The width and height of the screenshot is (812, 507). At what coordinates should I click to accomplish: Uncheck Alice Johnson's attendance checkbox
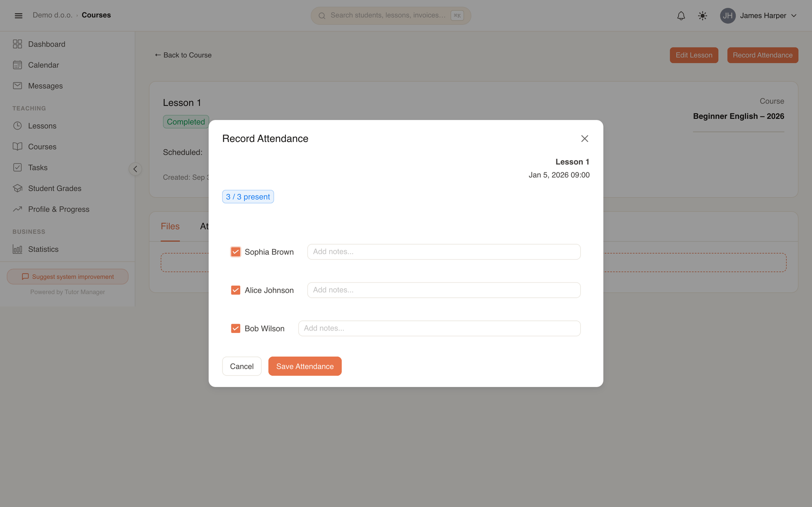(235, 290)
